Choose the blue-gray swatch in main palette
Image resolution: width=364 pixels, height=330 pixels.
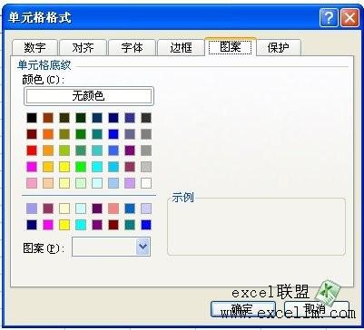130,134
